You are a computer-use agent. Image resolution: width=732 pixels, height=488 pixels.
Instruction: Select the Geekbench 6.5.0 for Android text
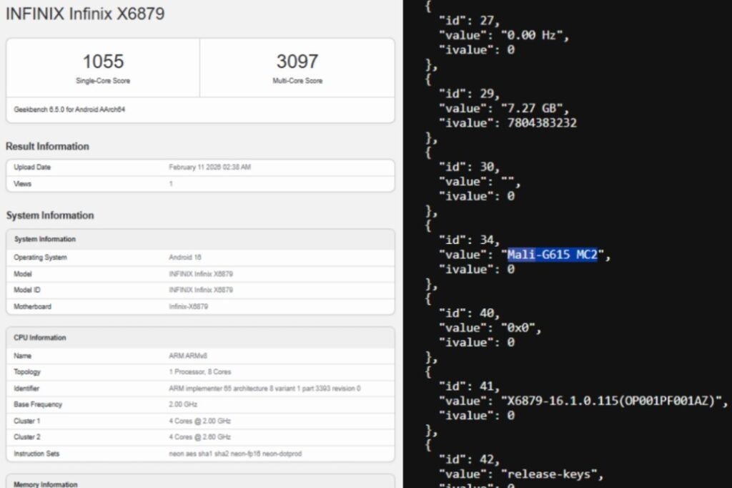pos(69,110)
